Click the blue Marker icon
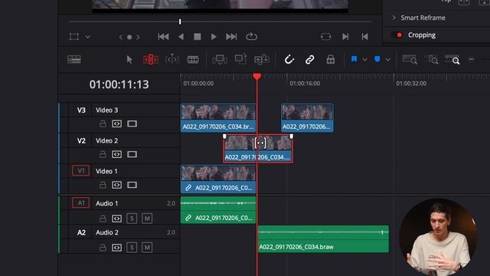490x276 pixels. (377, 59)
